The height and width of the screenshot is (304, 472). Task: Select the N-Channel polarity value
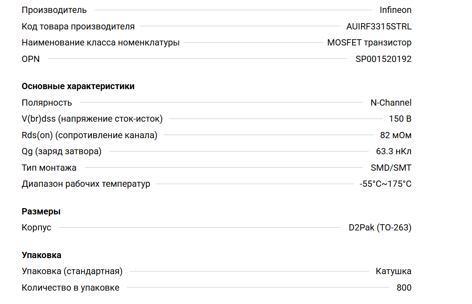coord(391,103)
